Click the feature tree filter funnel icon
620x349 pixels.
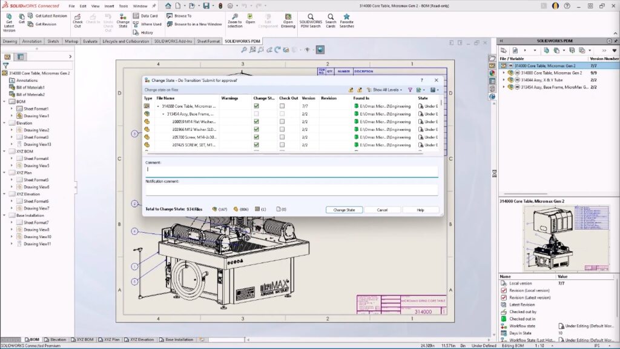(5, 65)
